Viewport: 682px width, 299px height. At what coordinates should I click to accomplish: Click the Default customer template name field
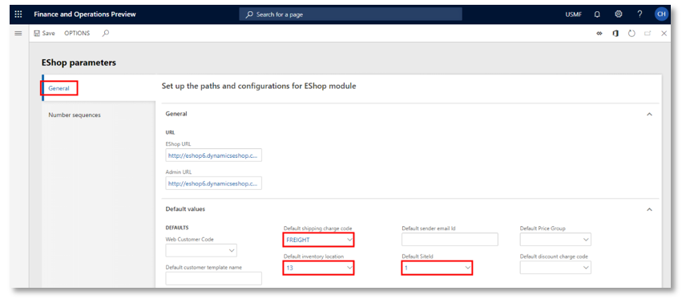[213, 278]
